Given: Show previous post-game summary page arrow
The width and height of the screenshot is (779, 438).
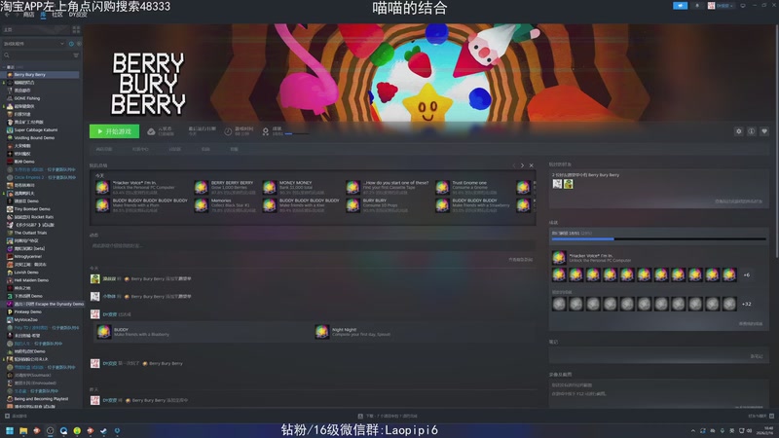Looking at the screenshot, I should [x=514, y=165].
